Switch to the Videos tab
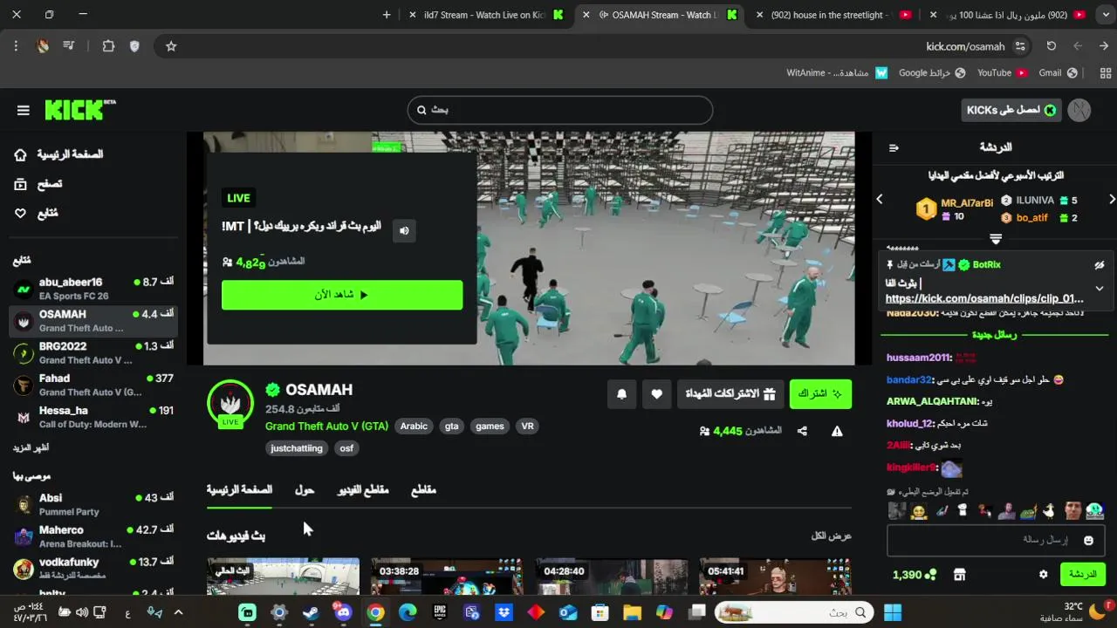 click(363, 490)
